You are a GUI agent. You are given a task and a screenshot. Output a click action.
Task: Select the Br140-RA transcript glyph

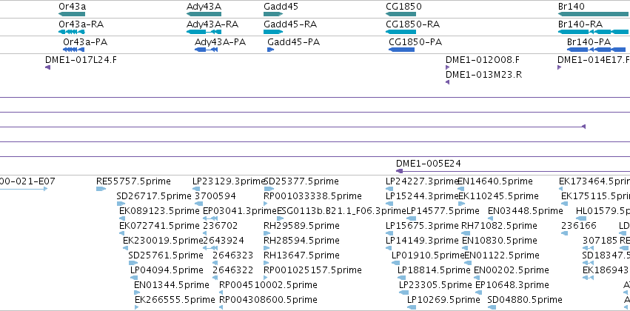click(x=592, y=32)
